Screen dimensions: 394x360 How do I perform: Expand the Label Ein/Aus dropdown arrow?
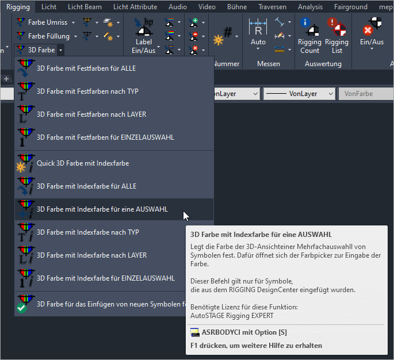coord(159,47)
